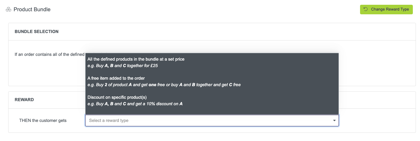Click the empty dark area below the last option

211,111
